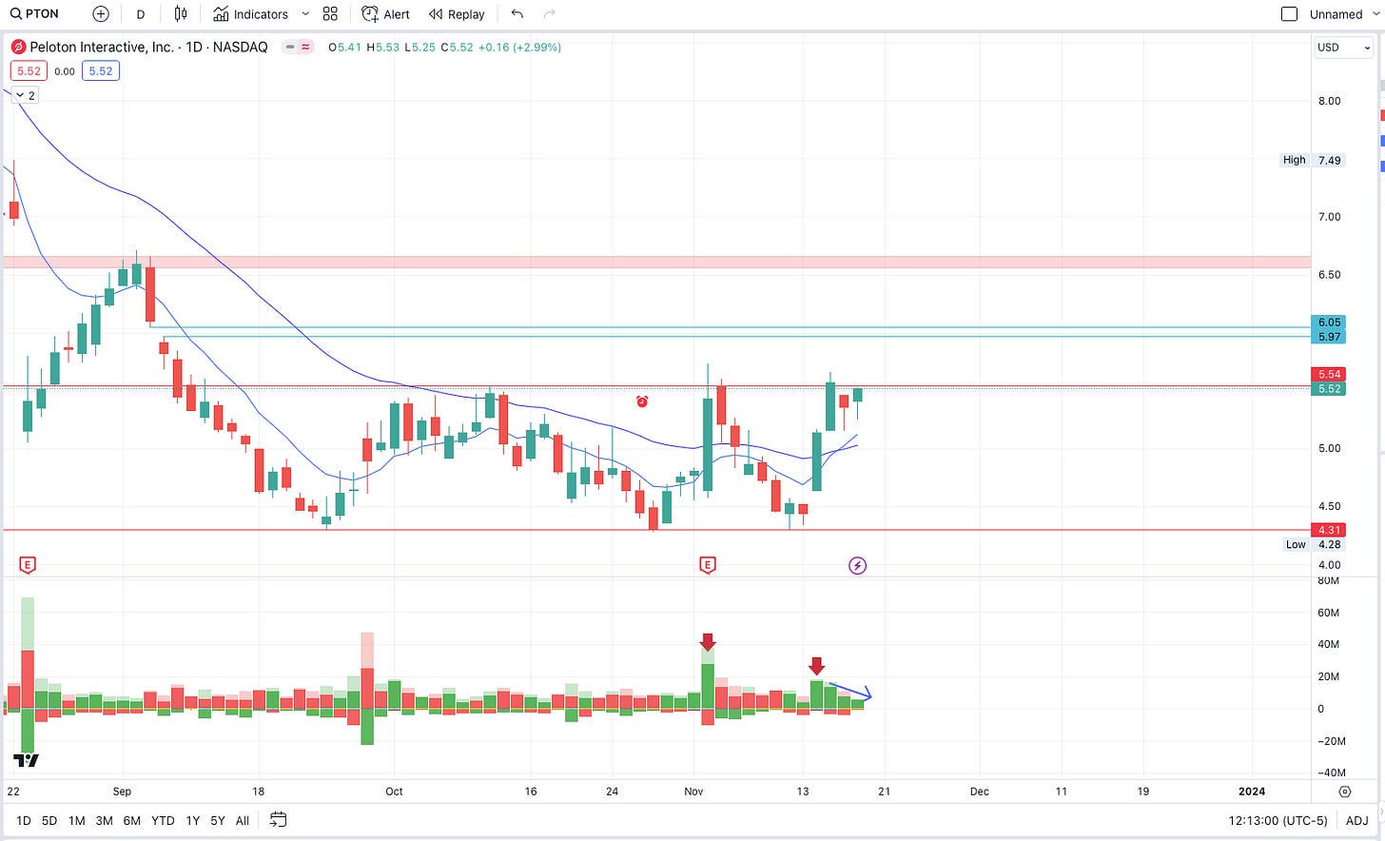Start bar Replay mode
Viewport: 1385px width, 841px height.
[x=457, y=13]
